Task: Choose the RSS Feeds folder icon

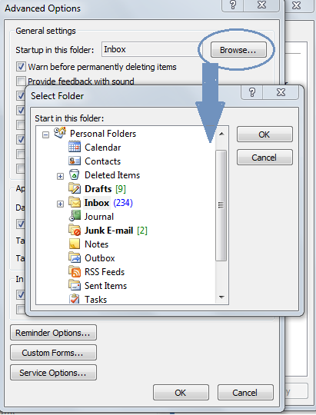Action: [x=75, y=271]
